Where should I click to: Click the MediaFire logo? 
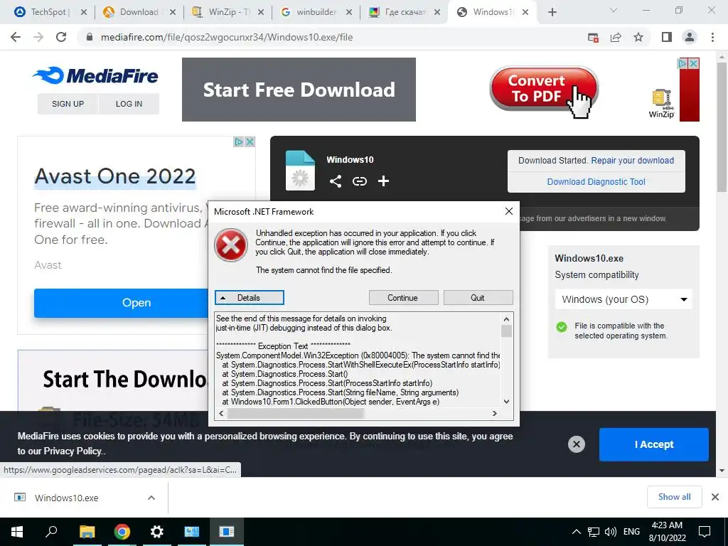95,75
